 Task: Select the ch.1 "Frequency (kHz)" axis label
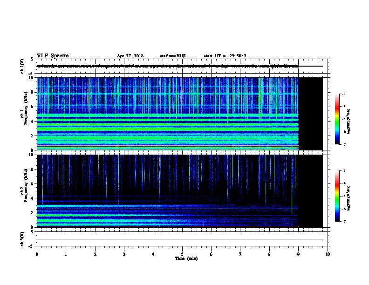[x=26, y=108]
